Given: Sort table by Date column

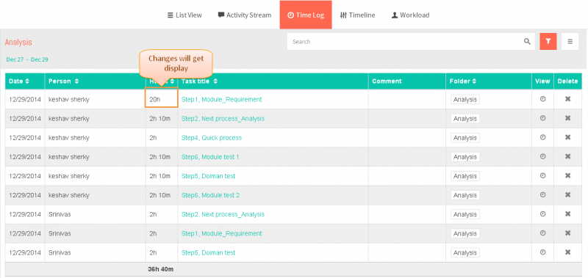Looking at the screenshot, I should [x=19, y=81].
